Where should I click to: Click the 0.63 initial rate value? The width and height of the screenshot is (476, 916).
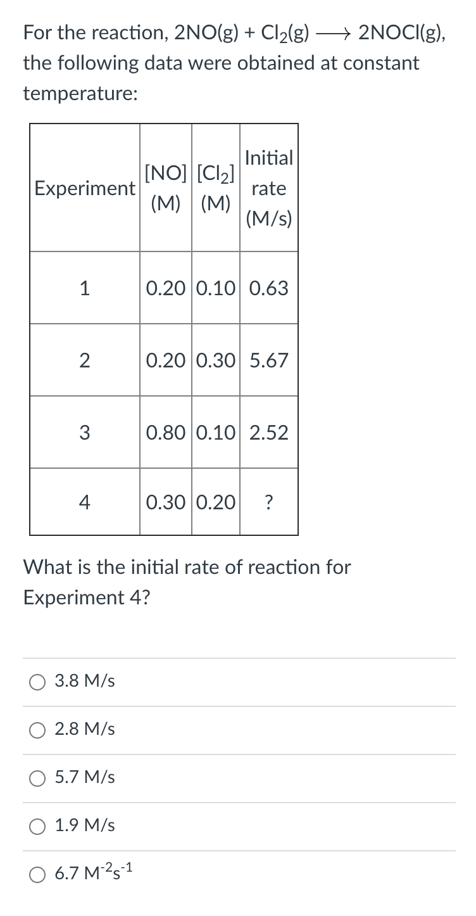[x=268, y=288]
